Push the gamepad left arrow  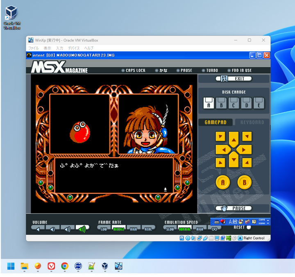coord(223,150)
